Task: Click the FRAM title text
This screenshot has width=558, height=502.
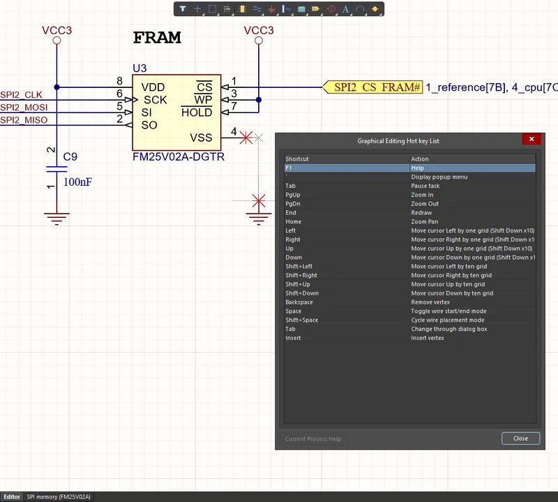Action: point(157,38)
